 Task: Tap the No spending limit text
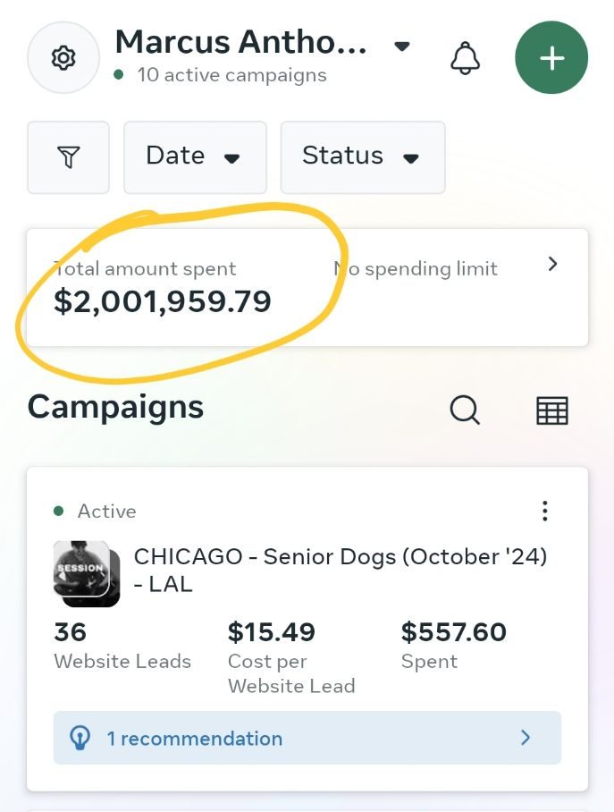[416, 269]
